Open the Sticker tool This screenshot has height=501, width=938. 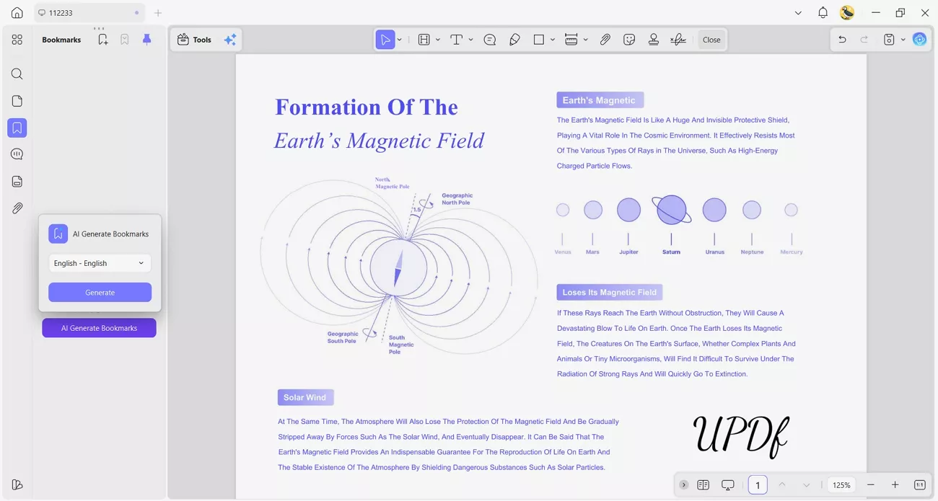[629, 39]
